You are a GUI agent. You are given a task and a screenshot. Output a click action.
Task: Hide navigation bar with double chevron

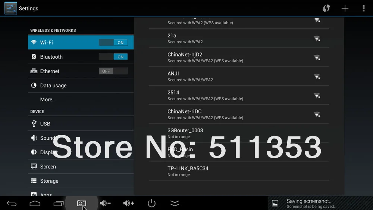click(x=175, y=203)
